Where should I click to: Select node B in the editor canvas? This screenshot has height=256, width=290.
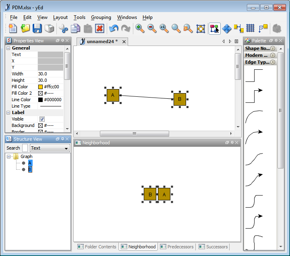coord(180,99)
